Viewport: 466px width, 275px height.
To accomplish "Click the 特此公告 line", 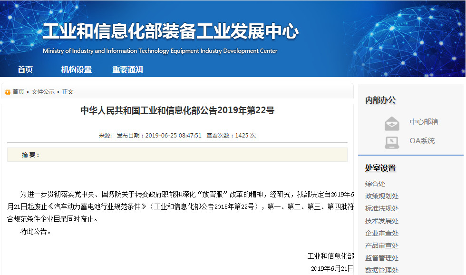I will (35, 231).
